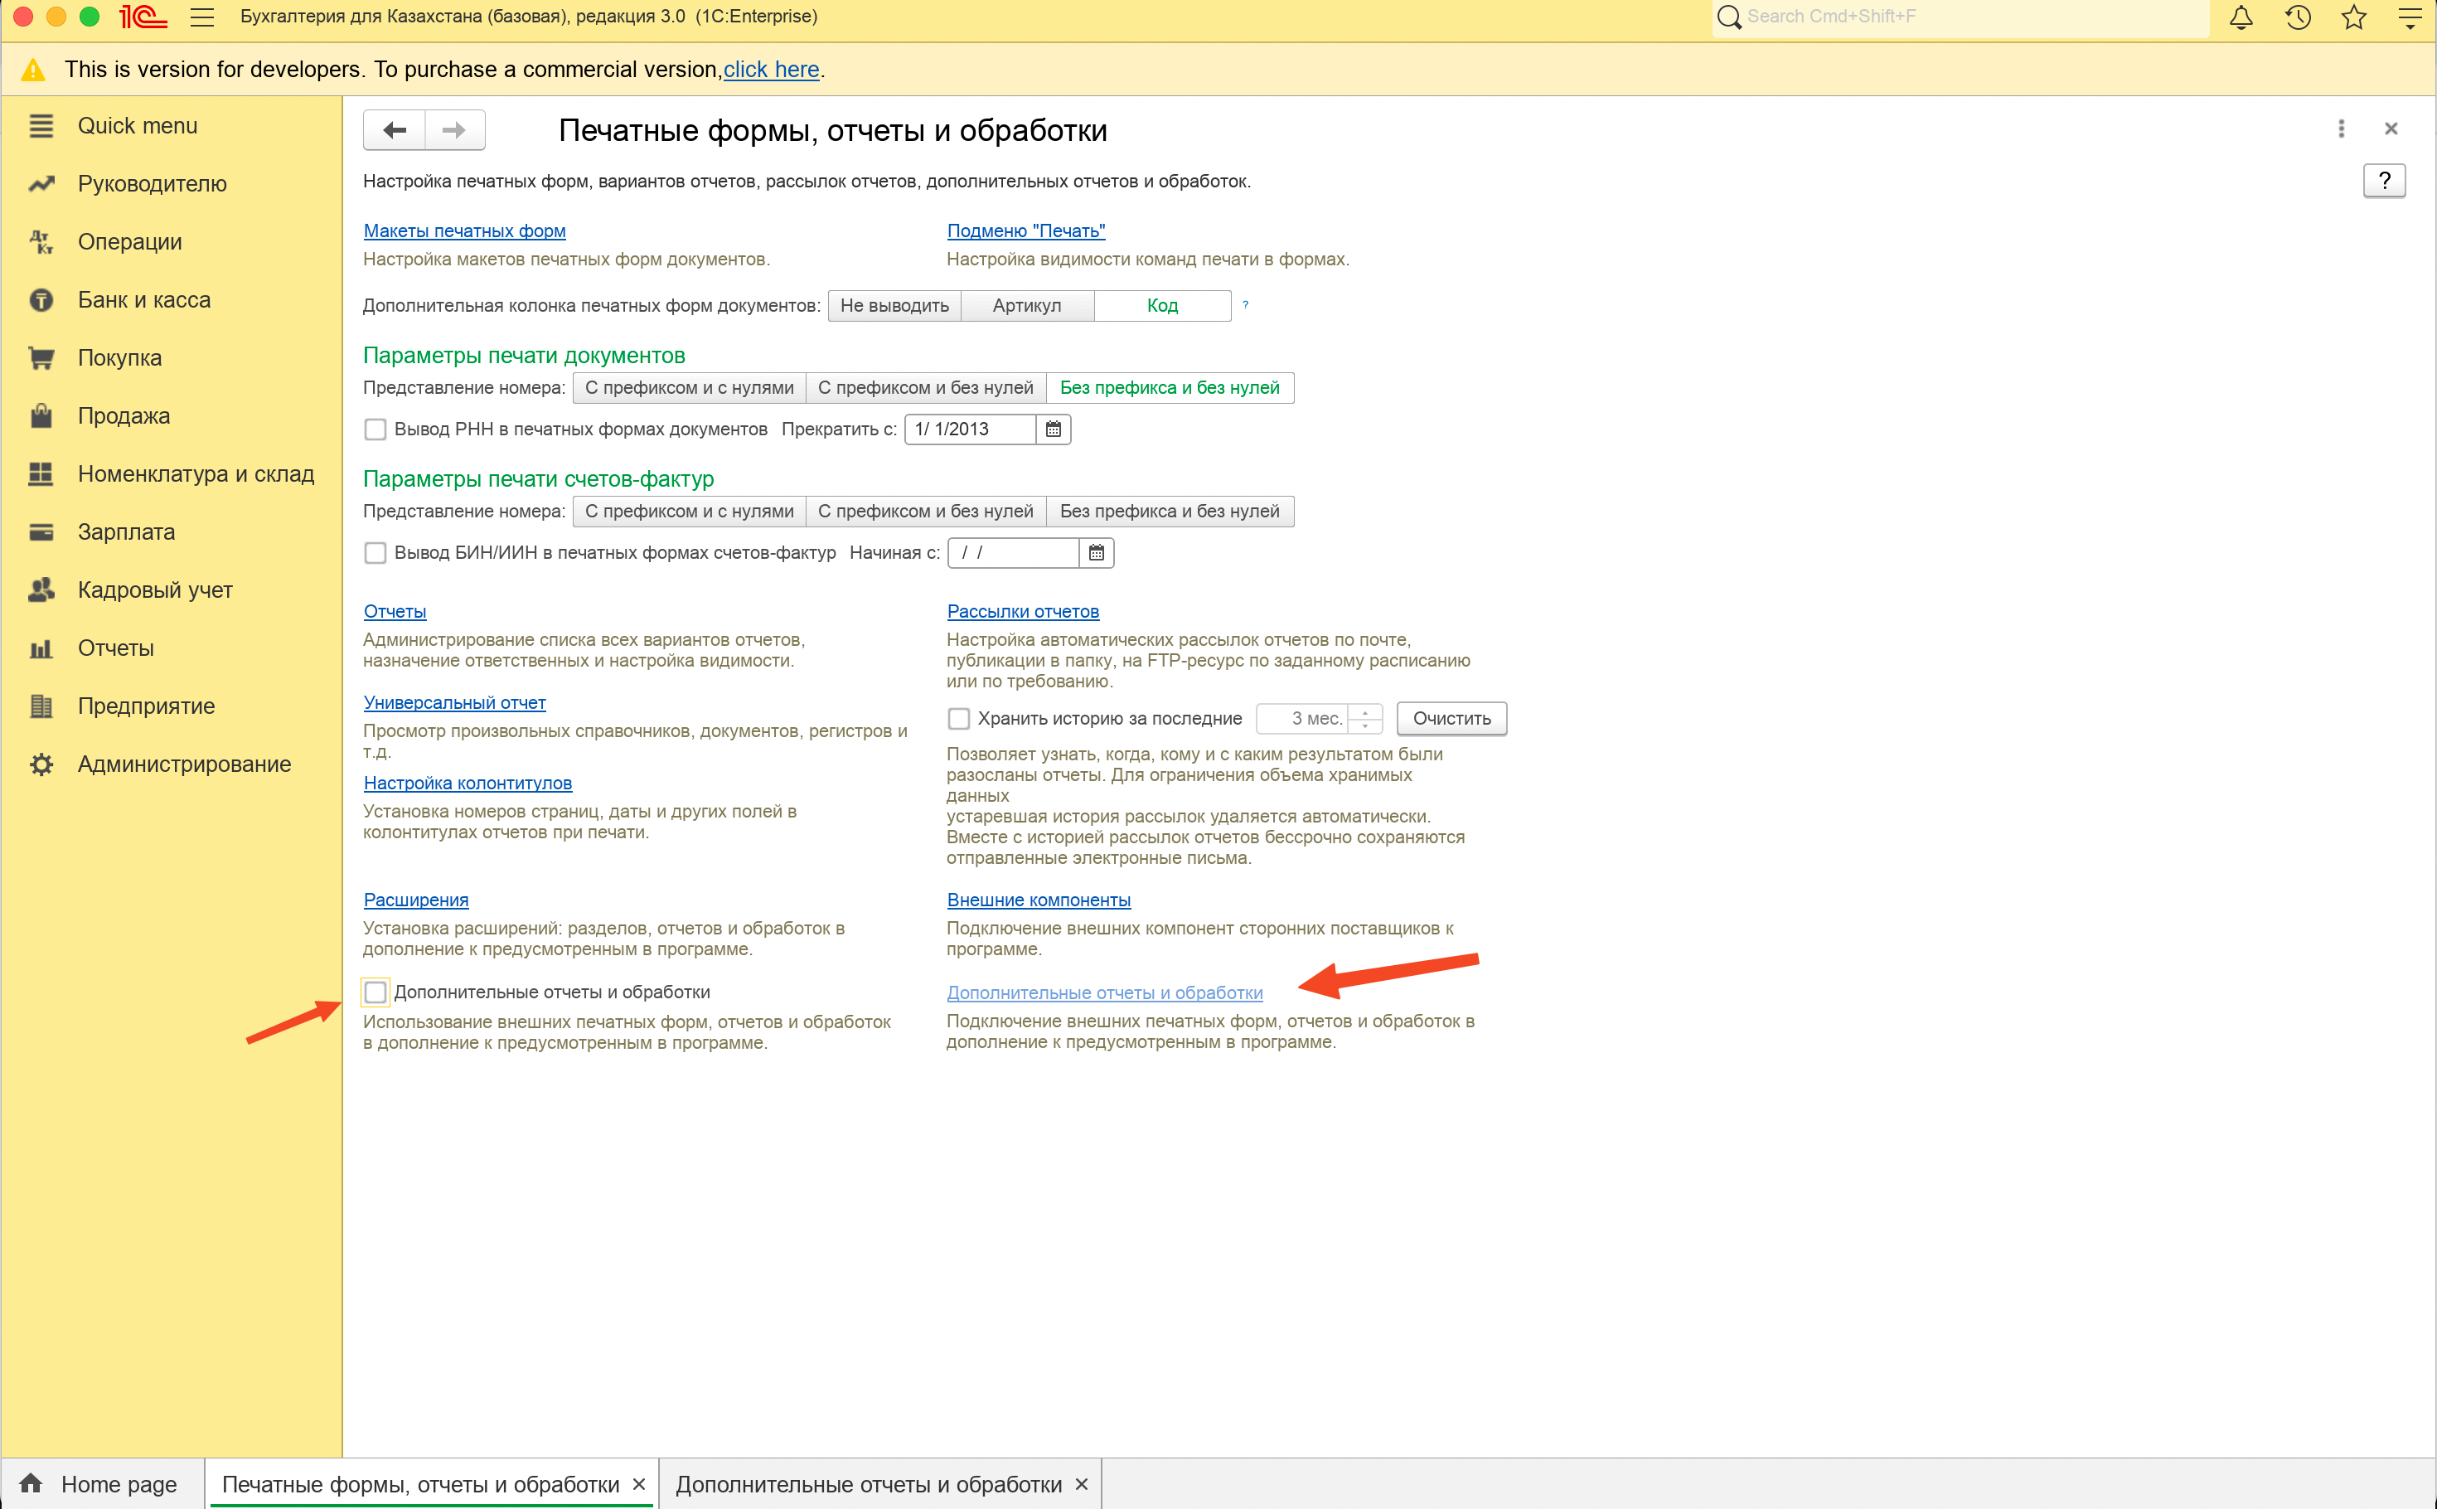The height and width of the screenshot is (1509, 2437).
Task: Open the service settings menu icon in the title bar
Action: click(x=2409, y=17)
